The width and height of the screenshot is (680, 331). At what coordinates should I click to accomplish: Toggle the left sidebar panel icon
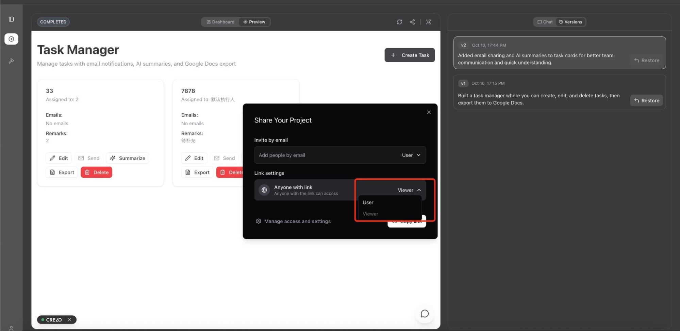11,19
